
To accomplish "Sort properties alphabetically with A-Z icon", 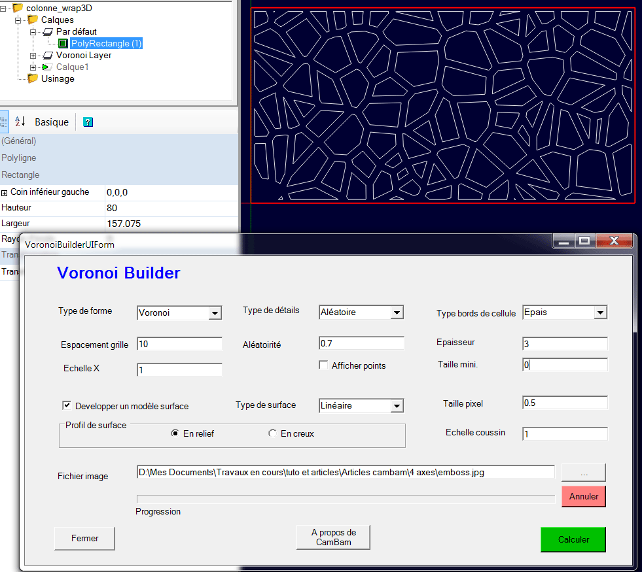I will point(20,122).
